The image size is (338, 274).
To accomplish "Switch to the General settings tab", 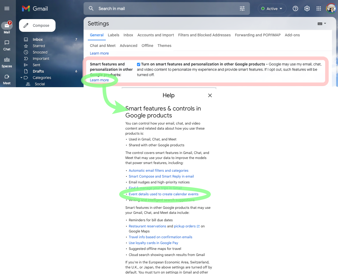I will pos(97,35).
